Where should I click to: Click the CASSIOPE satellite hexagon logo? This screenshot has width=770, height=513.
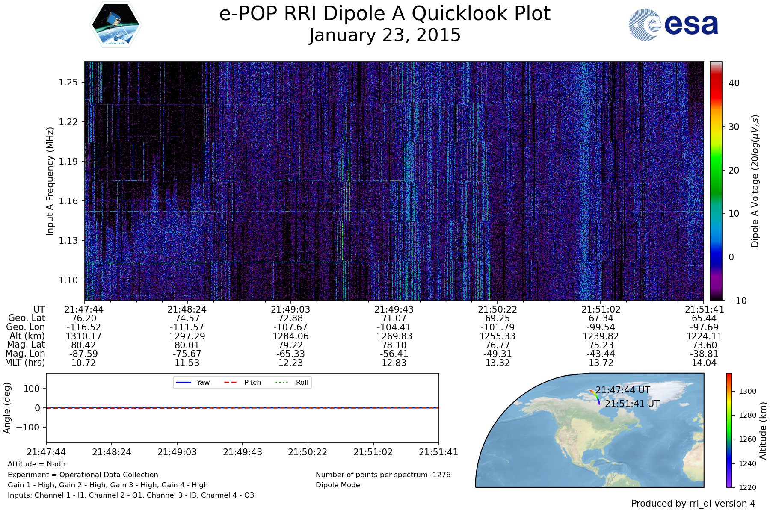tap(115, 24)
